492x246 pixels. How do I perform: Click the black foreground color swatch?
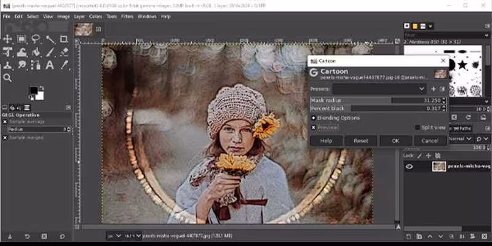(x=34, y=90)
